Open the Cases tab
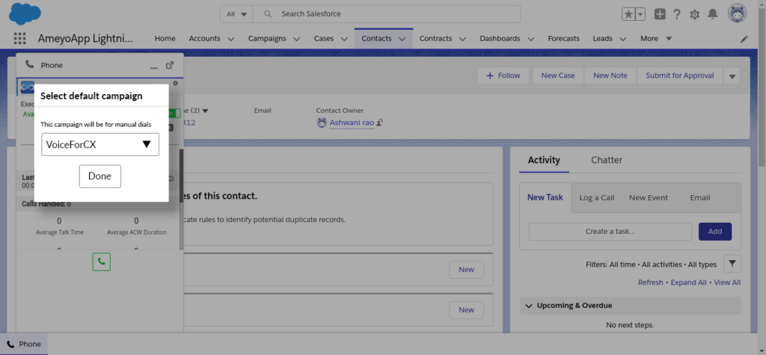Screen dimensions: 766x355 coord(324,39)
